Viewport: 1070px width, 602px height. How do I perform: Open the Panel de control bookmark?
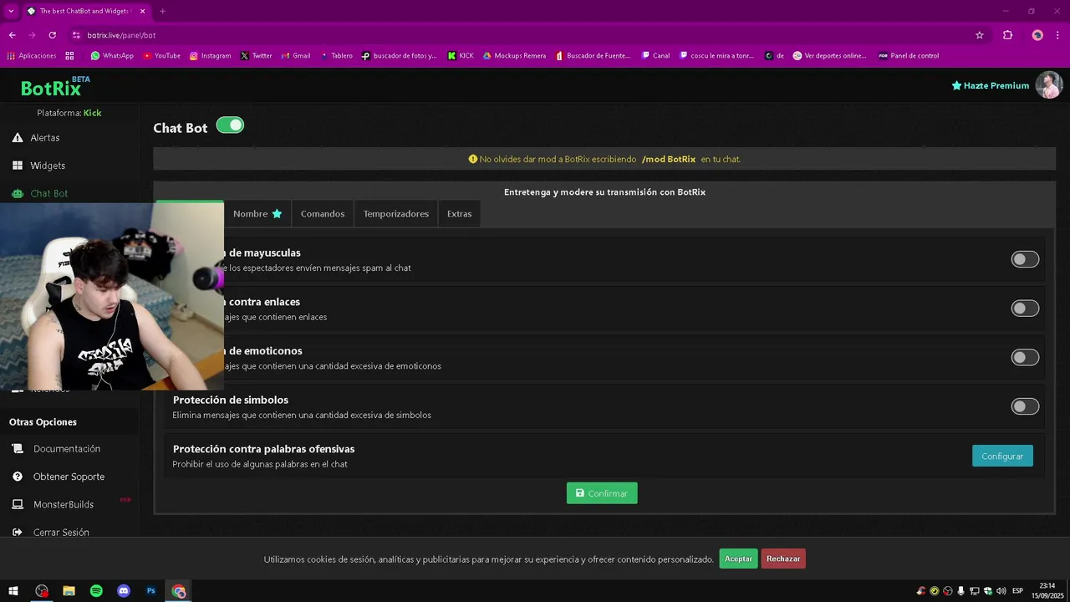tap(909, 56)
